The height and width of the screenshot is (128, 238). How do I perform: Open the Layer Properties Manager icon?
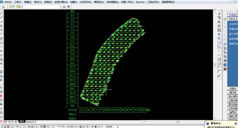[3, 7]
